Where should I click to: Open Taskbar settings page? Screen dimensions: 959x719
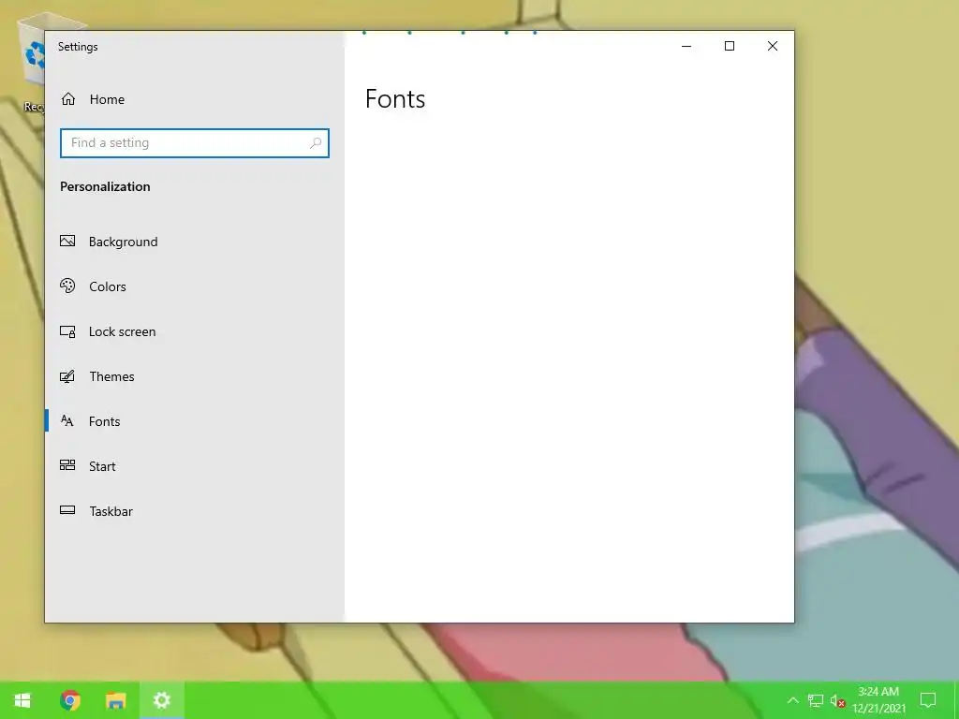point(195,511)
